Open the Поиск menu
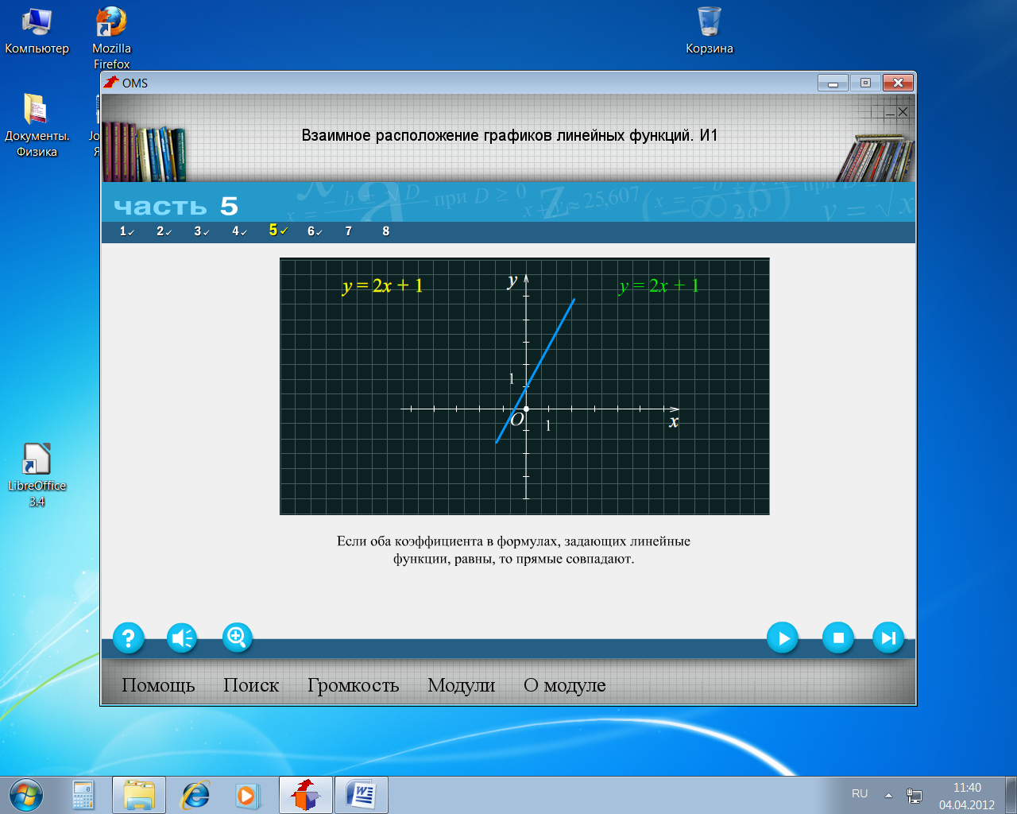1017x814 pixels. 251,685
